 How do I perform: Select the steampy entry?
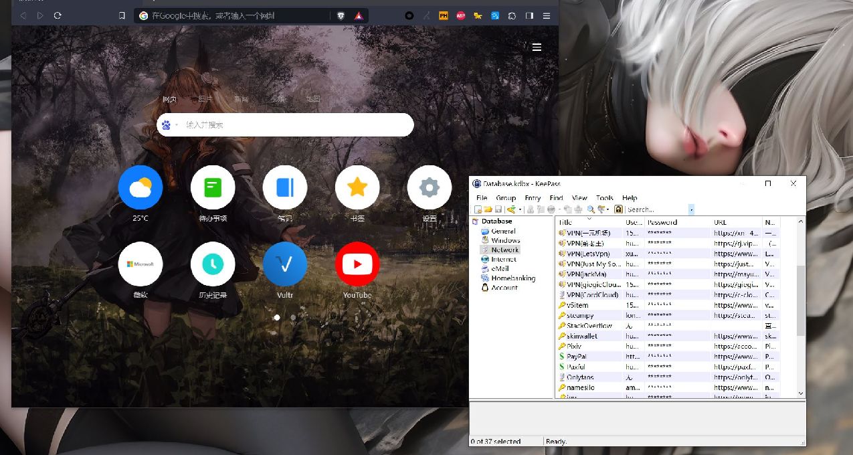[668, 315]
